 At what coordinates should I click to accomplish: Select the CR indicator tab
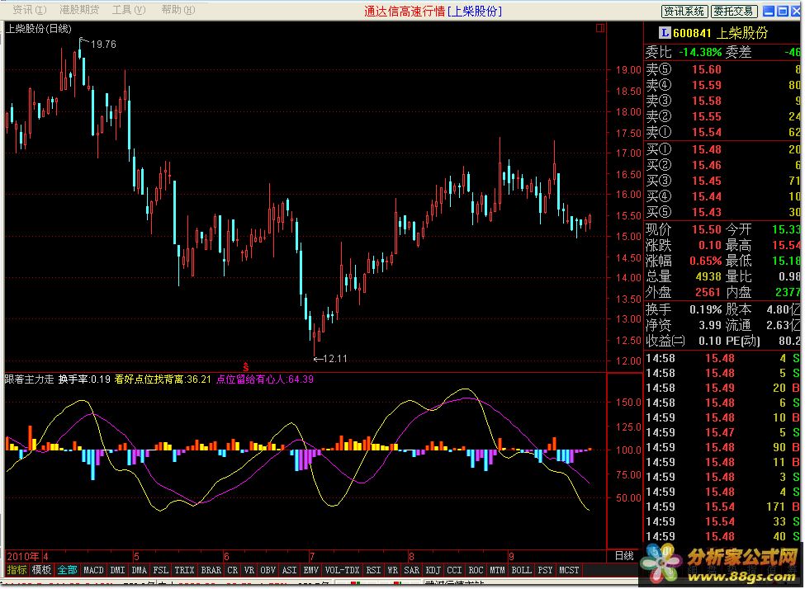pyautogui.click(x=233, y=569)
